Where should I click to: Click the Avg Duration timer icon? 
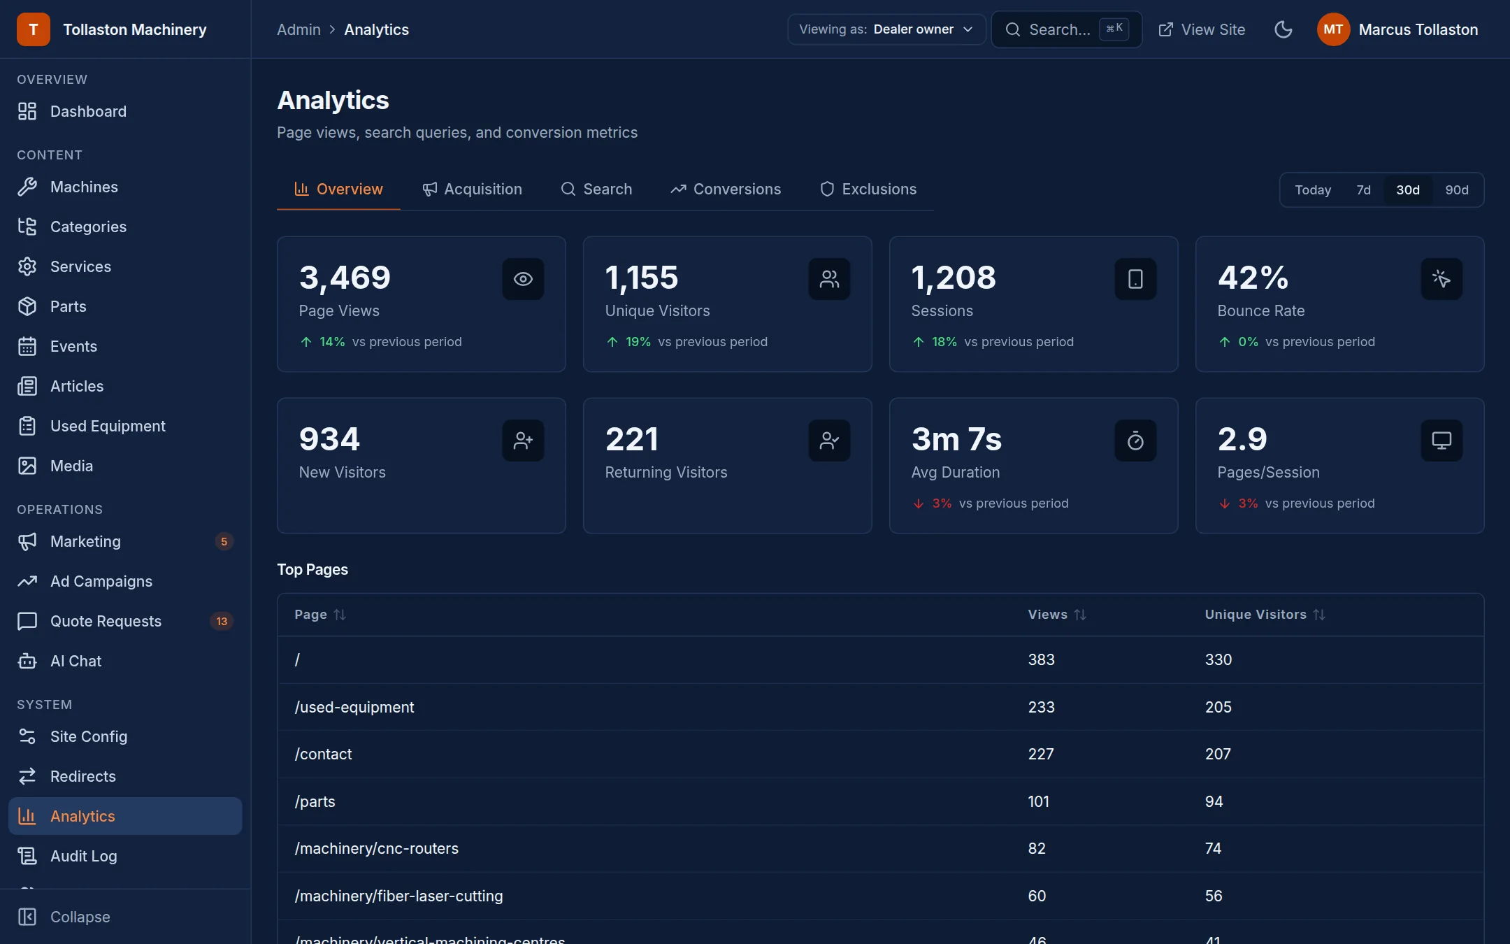1135,441
